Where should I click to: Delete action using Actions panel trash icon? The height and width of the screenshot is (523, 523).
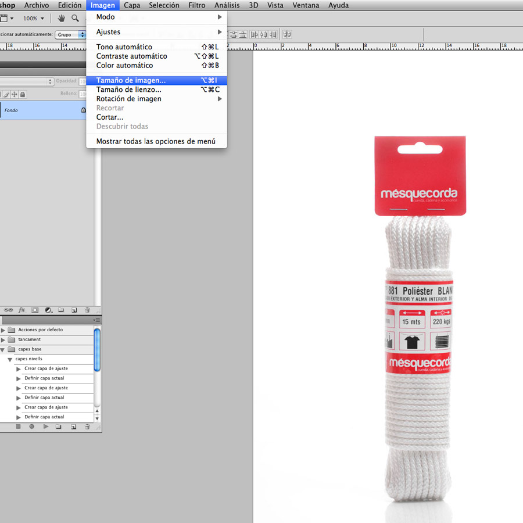87,427
